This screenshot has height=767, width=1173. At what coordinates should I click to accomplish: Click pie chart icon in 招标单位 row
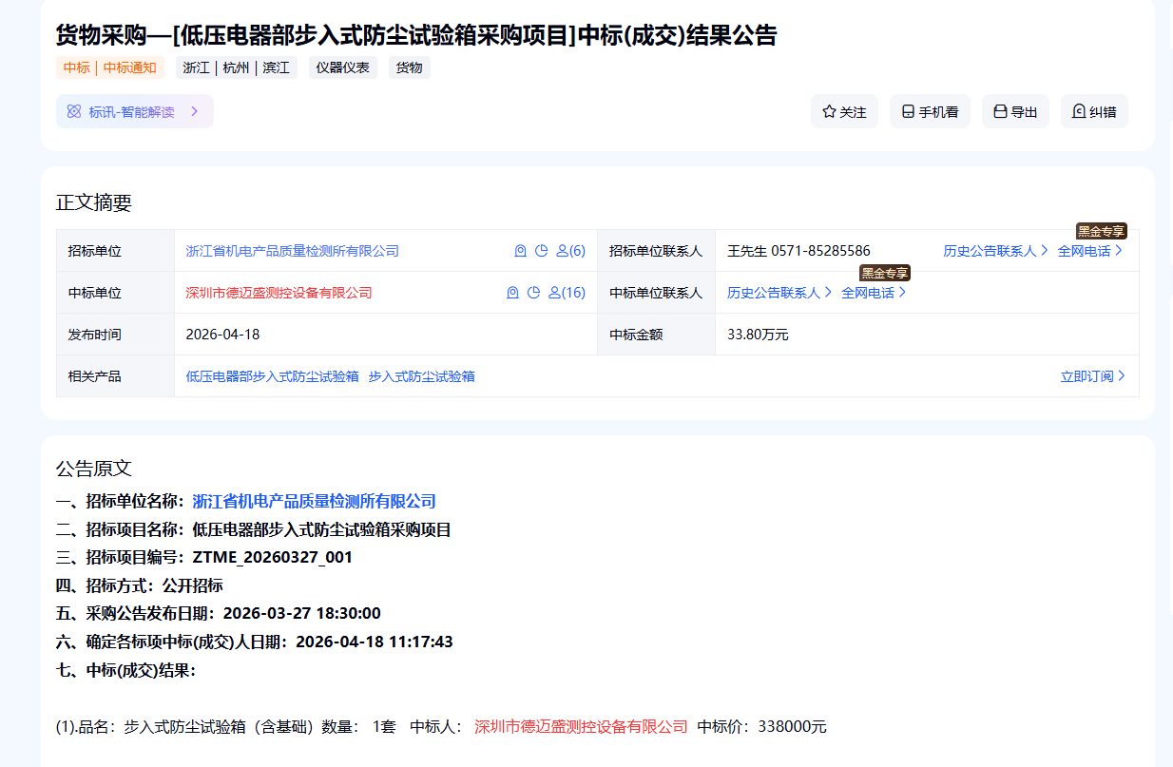[542, 251]
